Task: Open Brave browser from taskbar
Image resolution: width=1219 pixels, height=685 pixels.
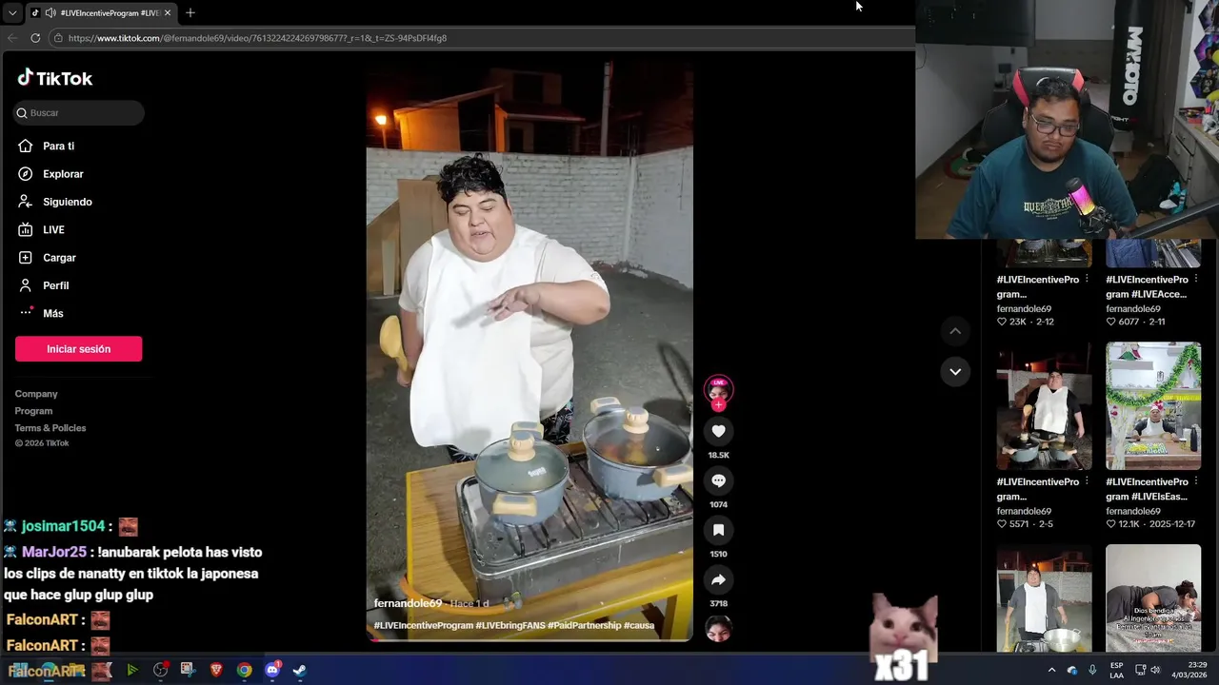Action: (216, 670)
